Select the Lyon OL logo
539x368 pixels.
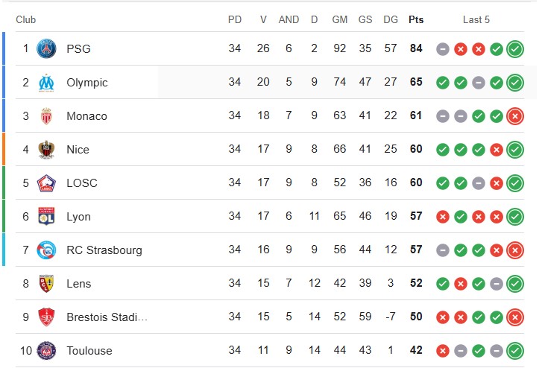tap(46, 217)
